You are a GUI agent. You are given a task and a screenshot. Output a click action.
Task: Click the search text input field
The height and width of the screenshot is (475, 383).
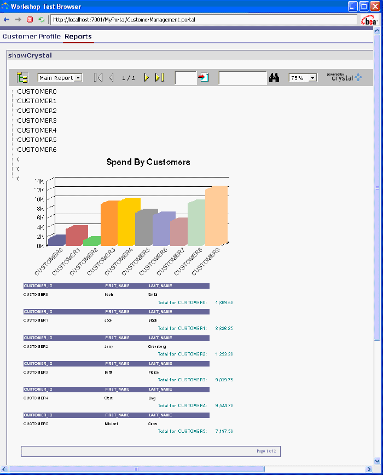click(x=242, y=78)
